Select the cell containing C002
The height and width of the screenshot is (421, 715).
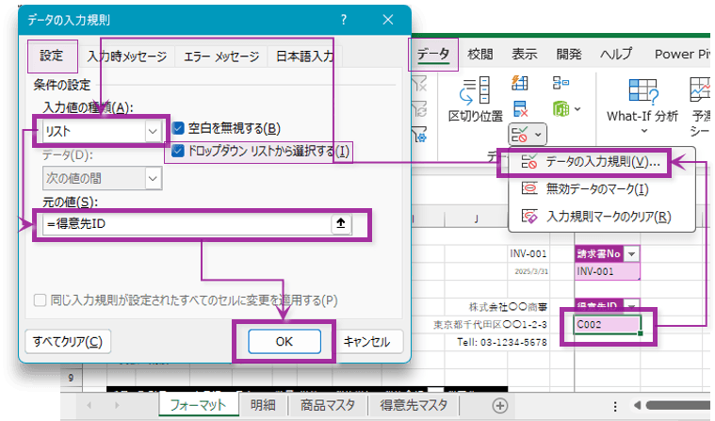pos(607,325)
